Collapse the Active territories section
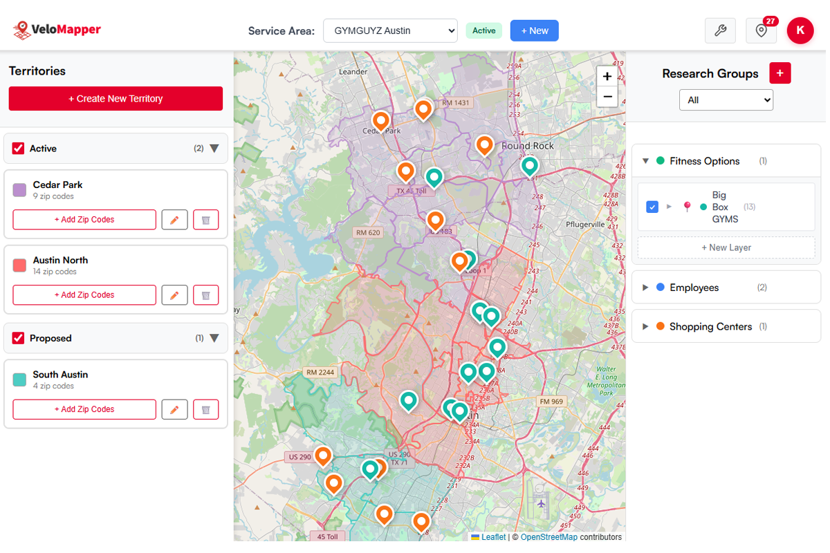This screenshot has width=830, height=553. [214, 149]
